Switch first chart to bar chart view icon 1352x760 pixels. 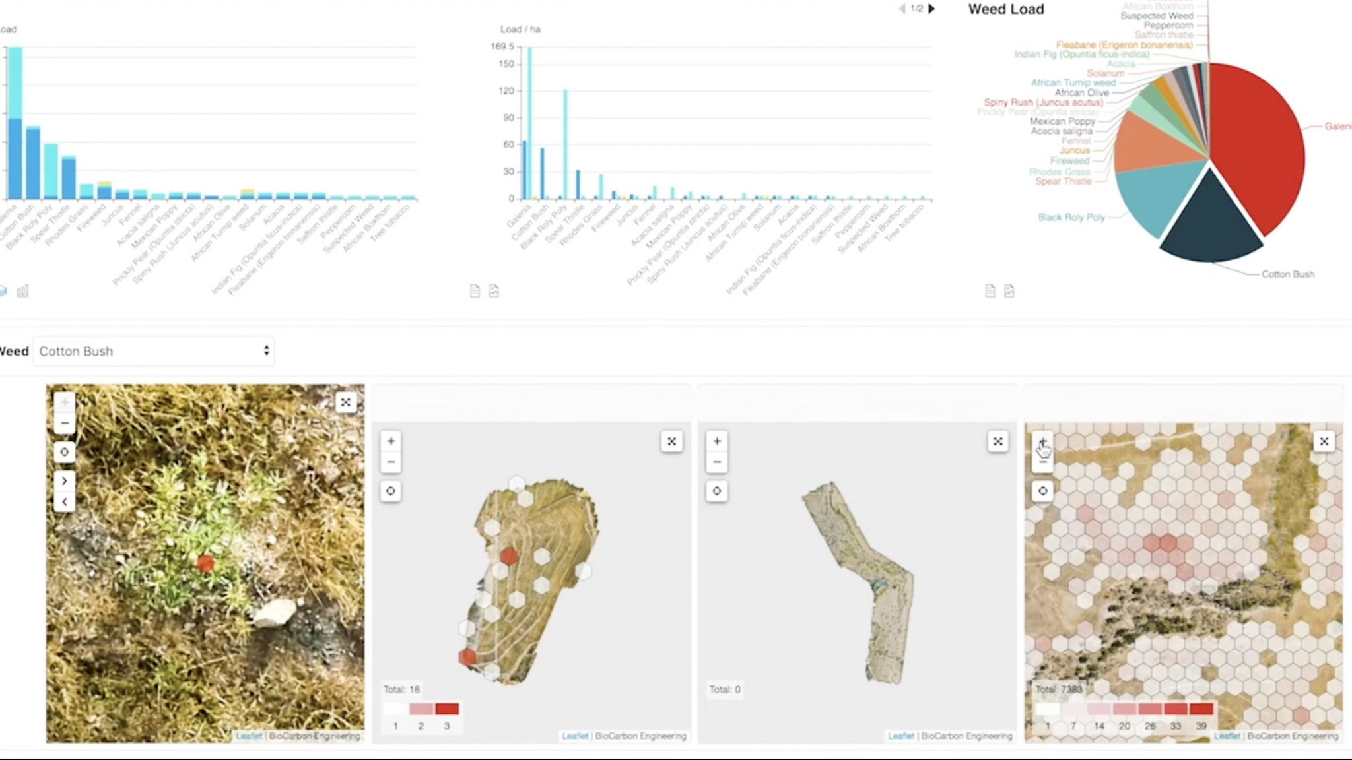tap(22, 291)
